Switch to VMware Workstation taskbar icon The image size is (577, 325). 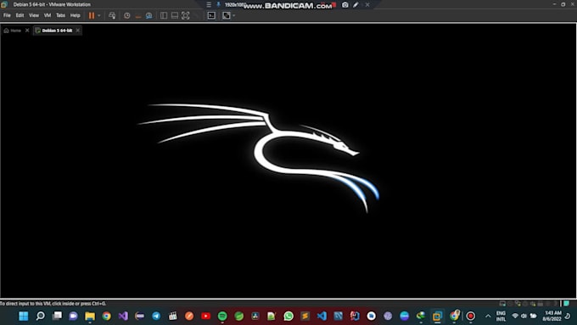click(x=437, y=316)
